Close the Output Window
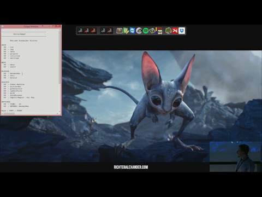This screenshot has height=197, width=262. (x=58, y=26)
